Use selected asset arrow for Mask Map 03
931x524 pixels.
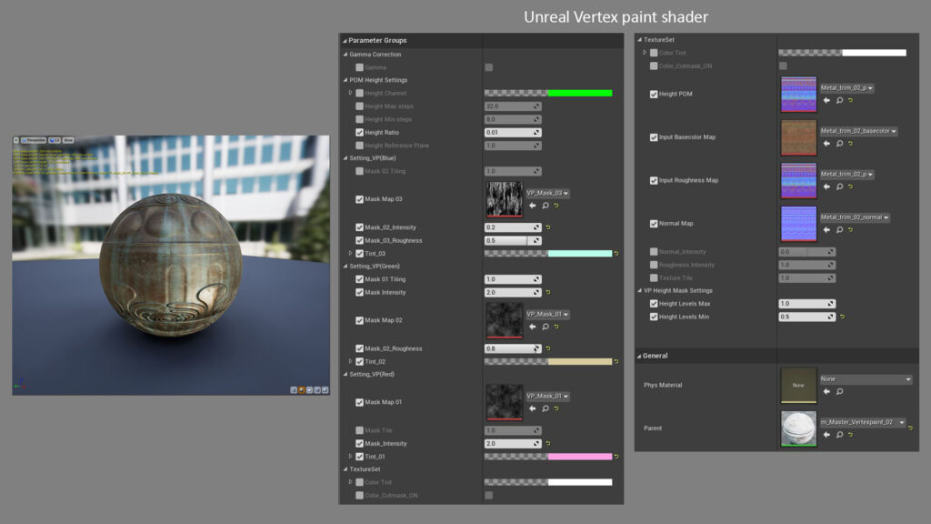pyautogui.click(x=533, y=206)
